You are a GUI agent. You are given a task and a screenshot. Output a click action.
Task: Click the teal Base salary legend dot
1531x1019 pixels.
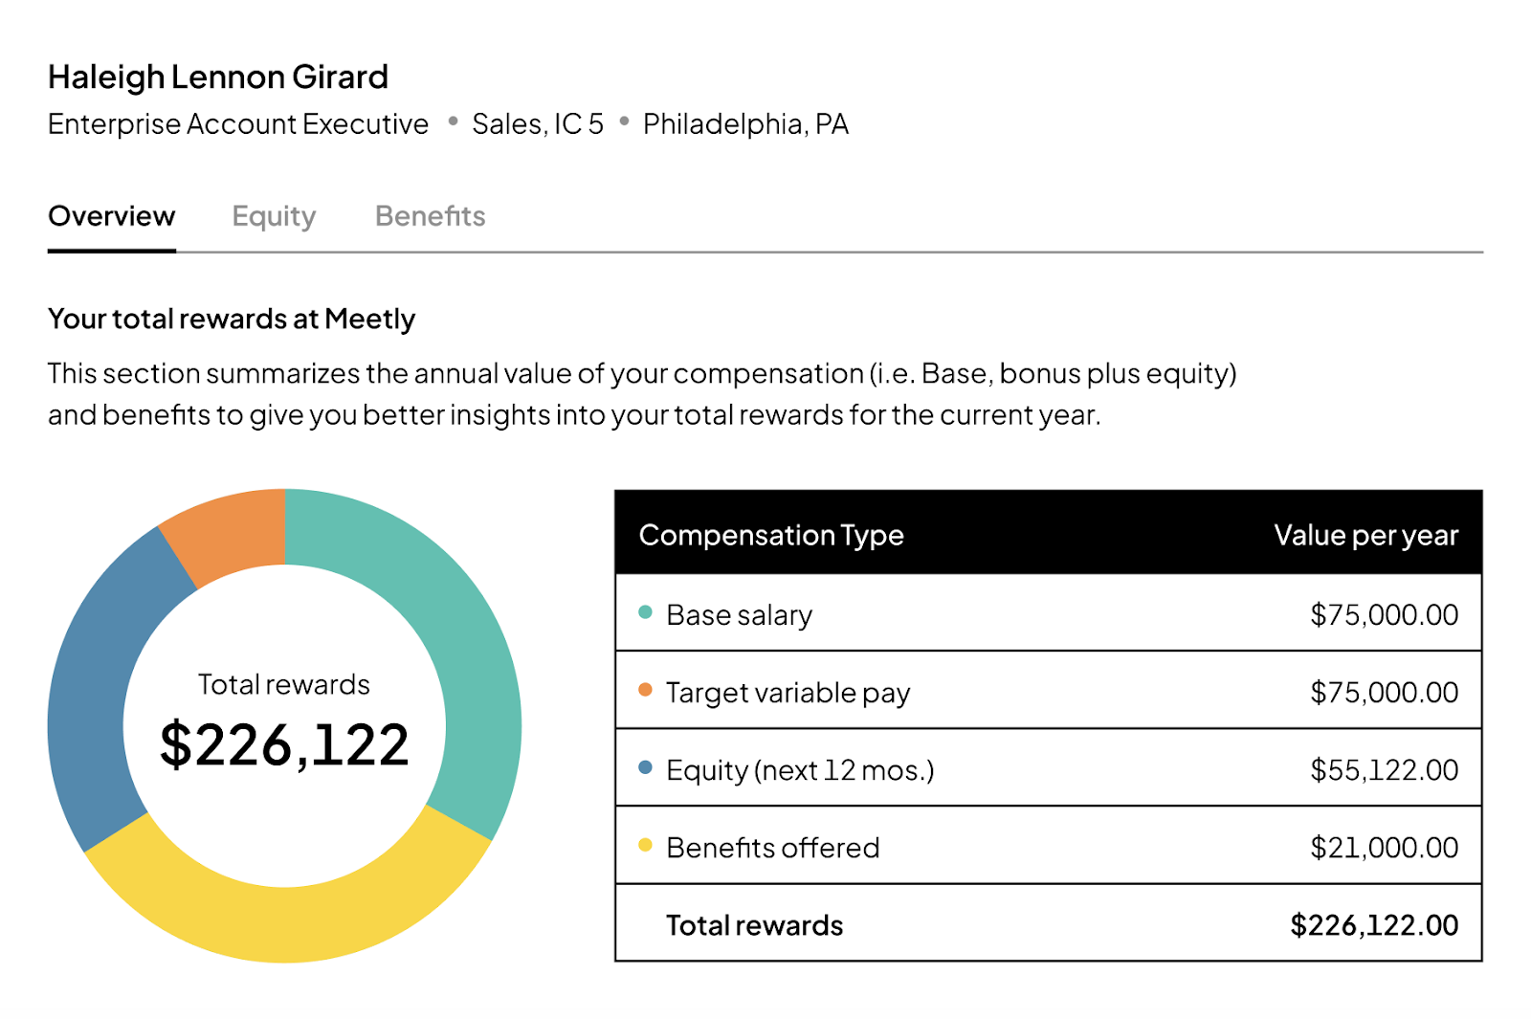coord(646,612)
